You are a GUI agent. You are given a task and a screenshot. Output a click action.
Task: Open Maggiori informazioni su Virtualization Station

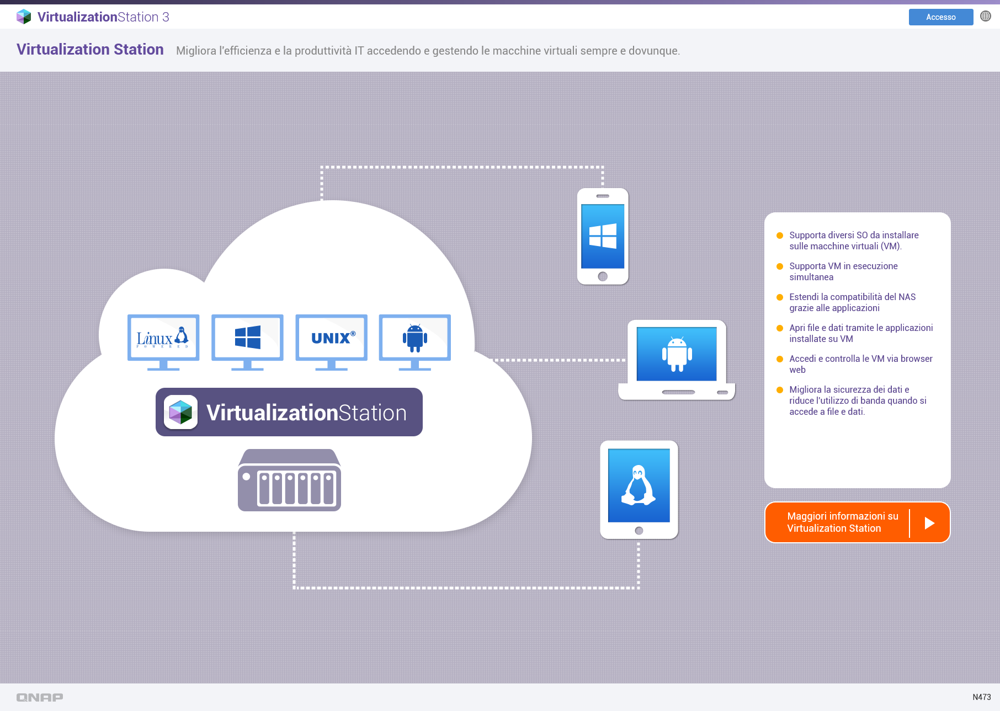[x=857, y=522]
